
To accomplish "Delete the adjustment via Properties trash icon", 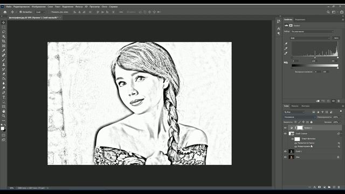I will pyautogui.click(x=339, y=101).
